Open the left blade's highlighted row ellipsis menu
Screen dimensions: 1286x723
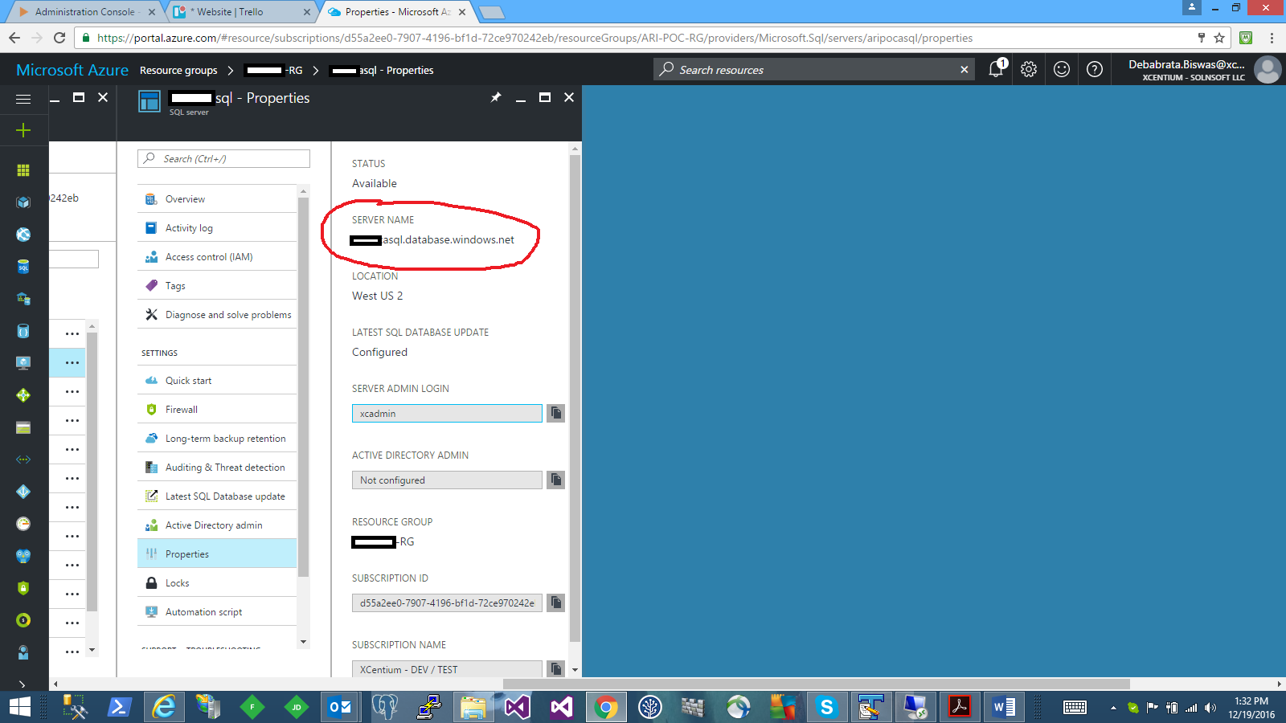[72, 363]
